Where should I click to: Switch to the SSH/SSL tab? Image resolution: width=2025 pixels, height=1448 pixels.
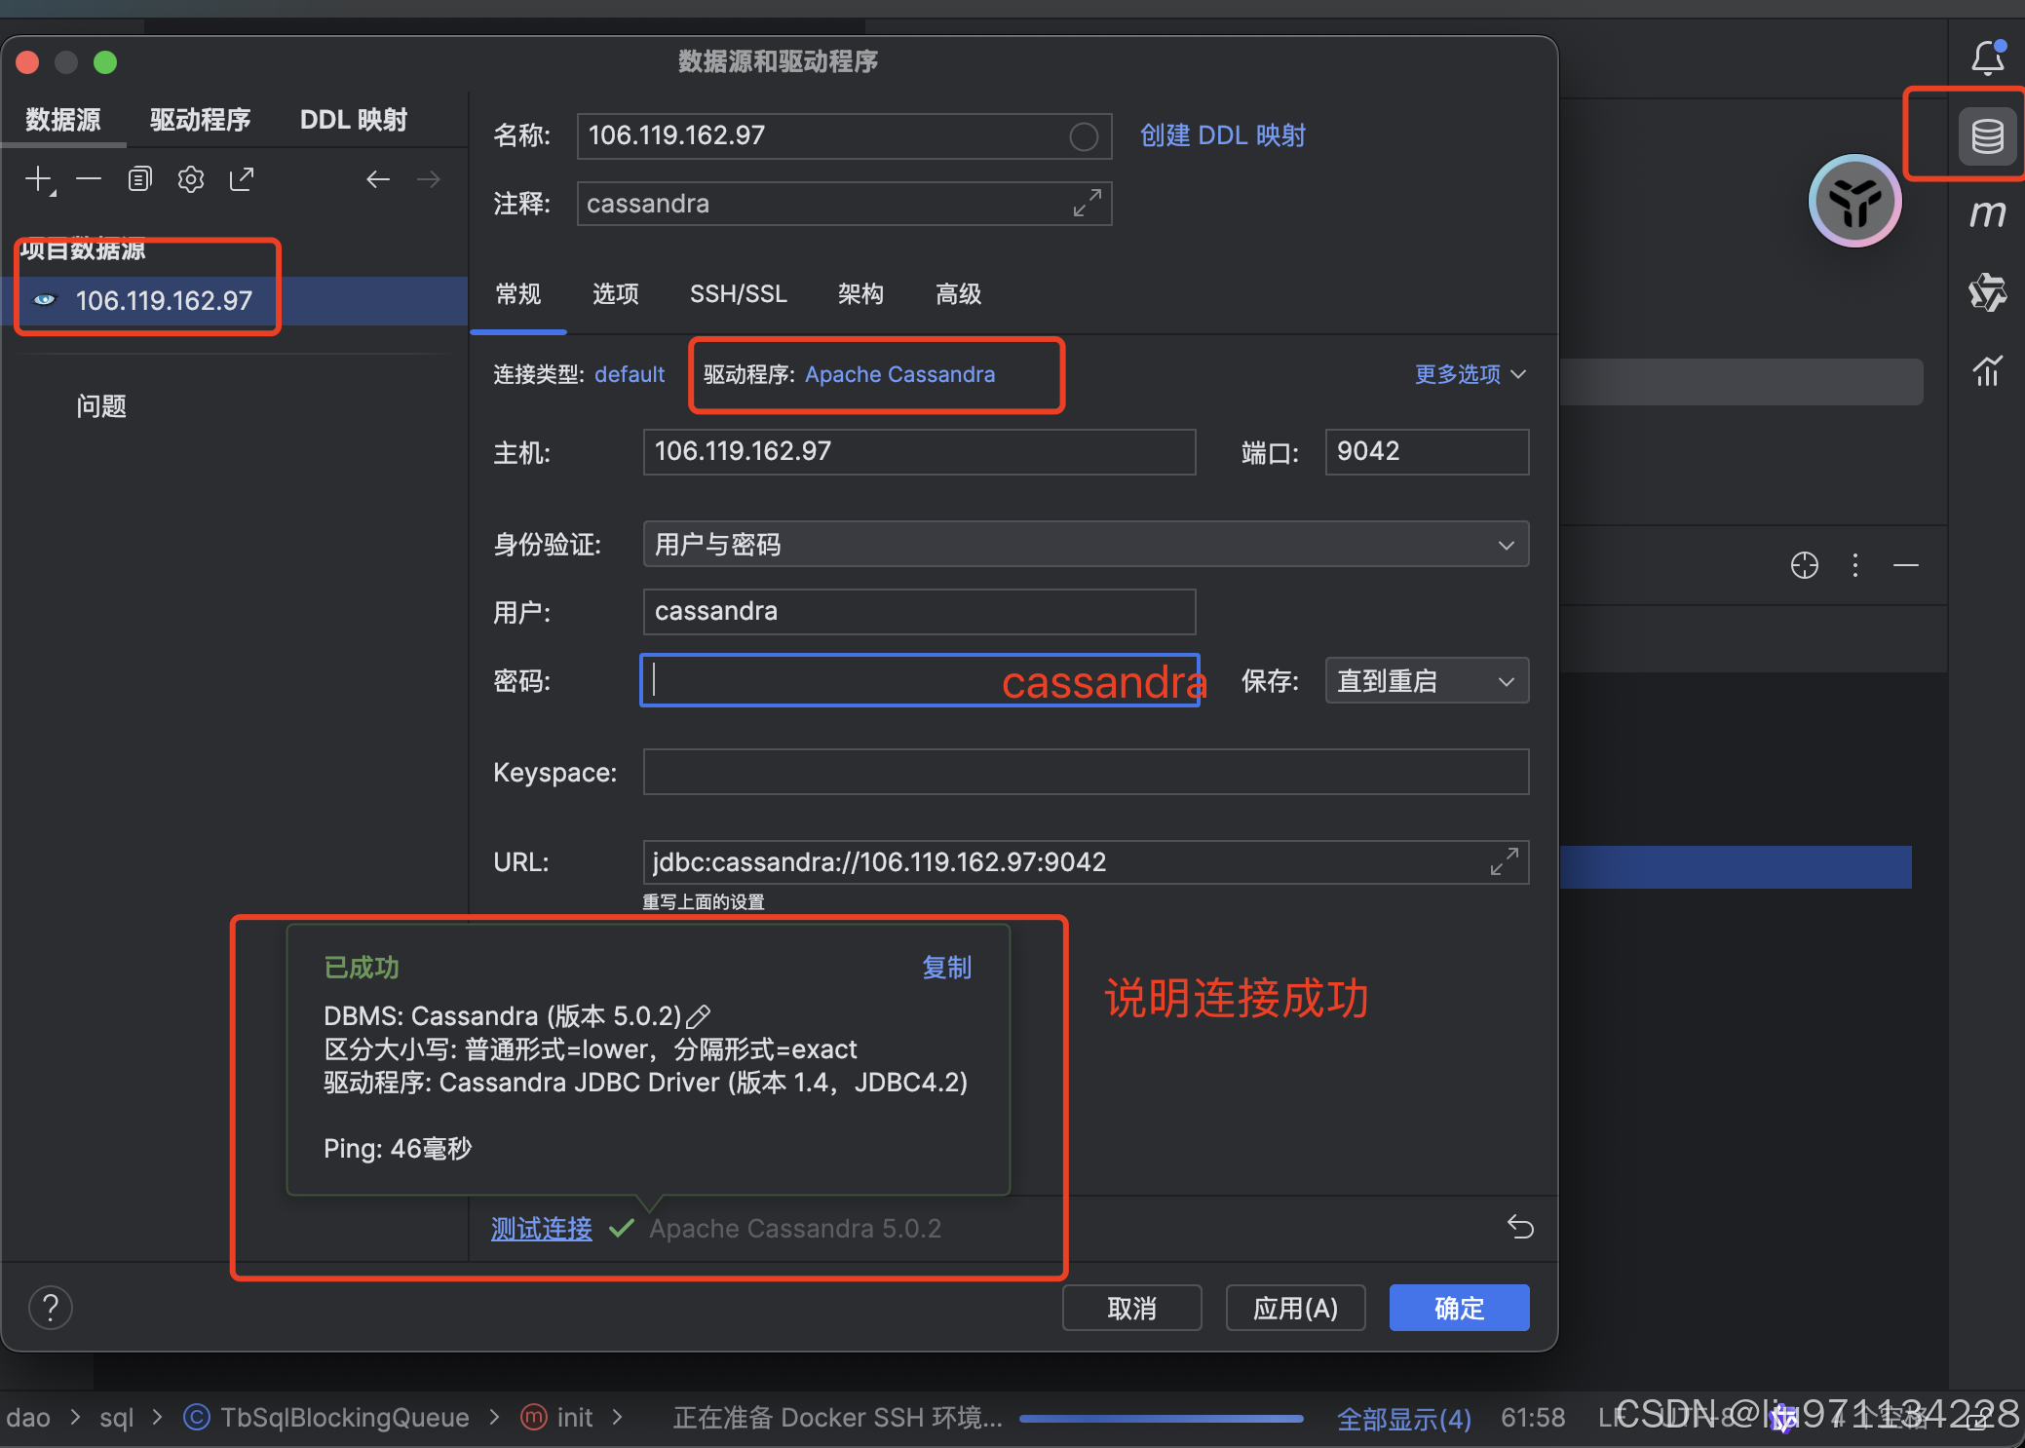pos(738,294)
